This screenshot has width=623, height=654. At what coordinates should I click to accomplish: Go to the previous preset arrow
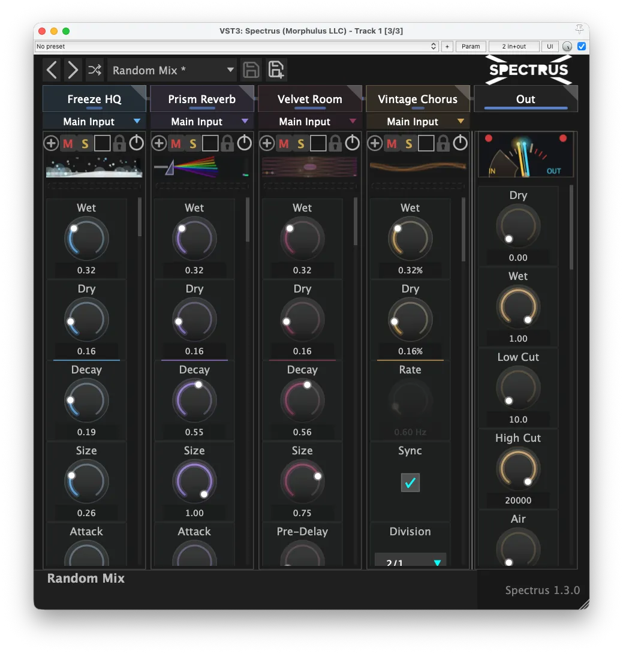(x=52, y=70)
